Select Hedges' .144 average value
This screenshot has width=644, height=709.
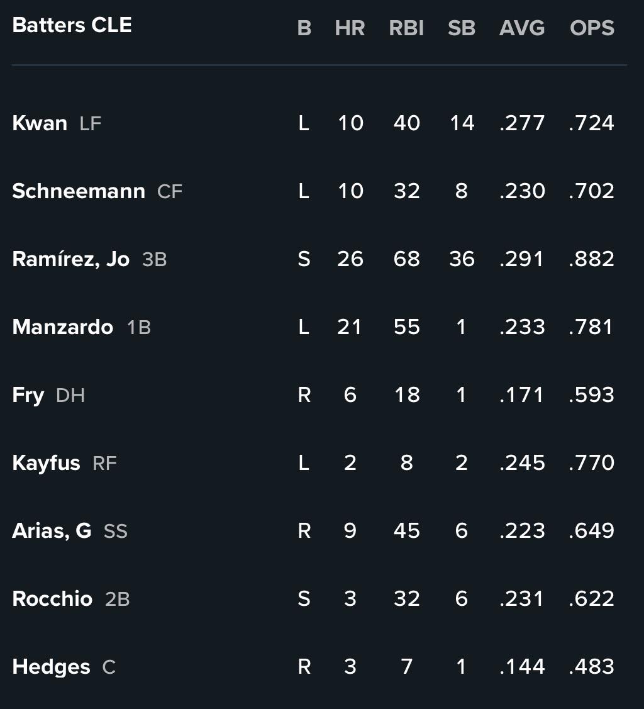[522, 666]
